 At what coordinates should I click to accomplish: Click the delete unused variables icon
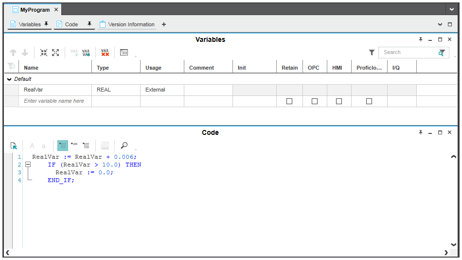coord(105,53)
